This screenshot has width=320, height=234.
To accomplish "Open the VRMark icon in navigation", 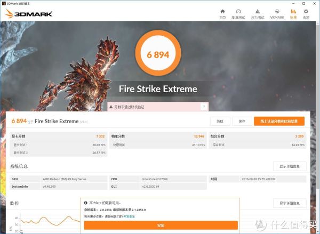I will point(277,11).
